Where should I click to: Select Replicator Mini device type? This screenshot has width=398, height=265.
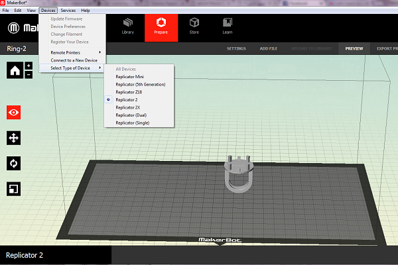(x=139, y=77)
